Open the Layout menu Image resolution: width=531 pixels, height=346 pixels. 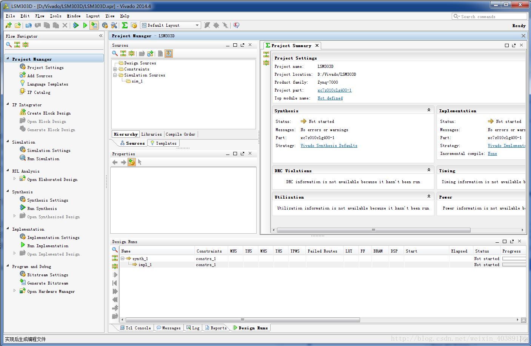(x=93, y=16)
